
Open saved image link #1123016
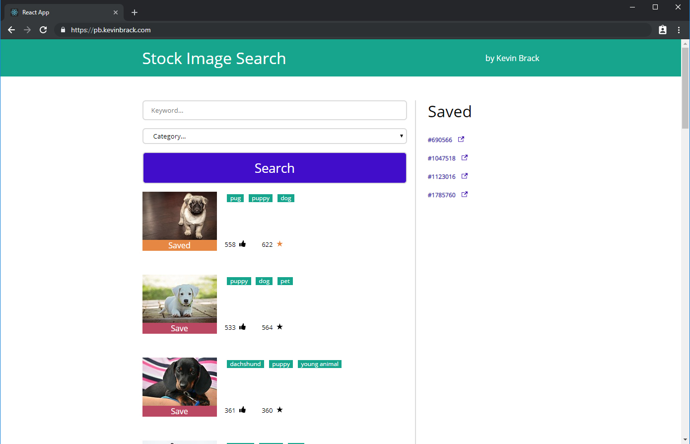pos(441,177)
